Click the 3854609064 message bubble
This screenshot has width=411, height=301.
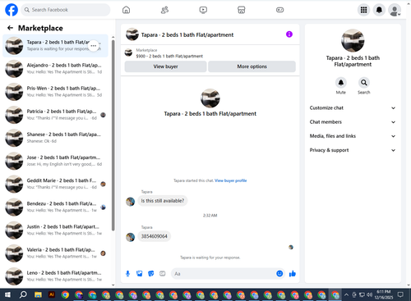[x=154, y=236]
